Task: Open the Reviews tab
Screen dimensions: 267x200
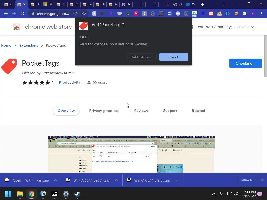Action: [141, 111]
